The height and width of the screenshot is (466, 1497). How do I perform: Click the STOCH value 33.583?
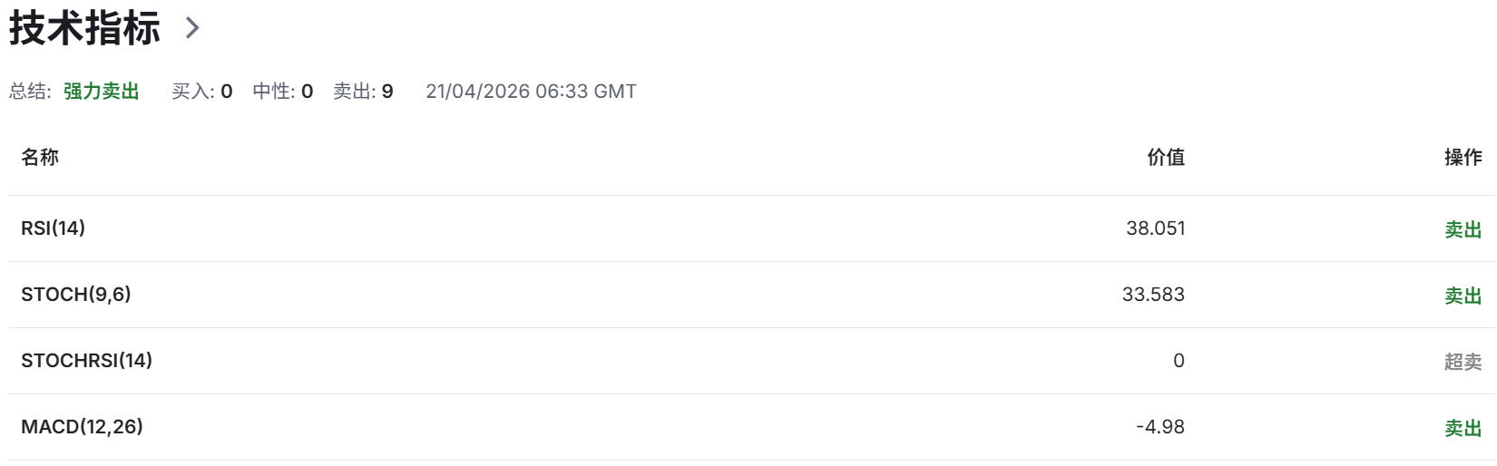tap(1153, 295)
